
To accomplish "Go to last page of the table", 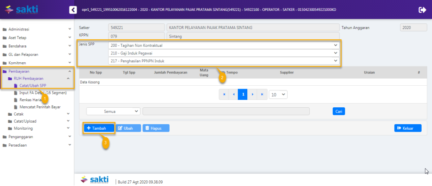I will (x=262, y=94).
